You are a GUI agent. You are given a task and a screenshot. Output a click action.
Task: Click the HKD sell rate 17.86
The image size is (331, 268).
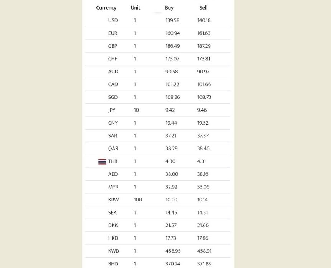[x=203, y=238]
